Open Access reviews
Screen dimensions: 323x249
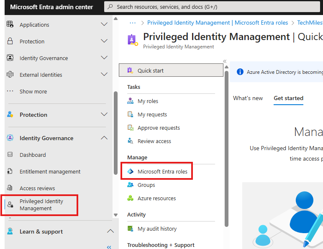tap(37, 188)
